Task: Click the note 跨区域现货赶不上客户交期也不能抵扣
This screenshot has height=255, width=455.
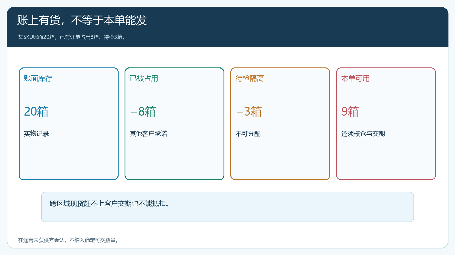Action: coord(110,204)
